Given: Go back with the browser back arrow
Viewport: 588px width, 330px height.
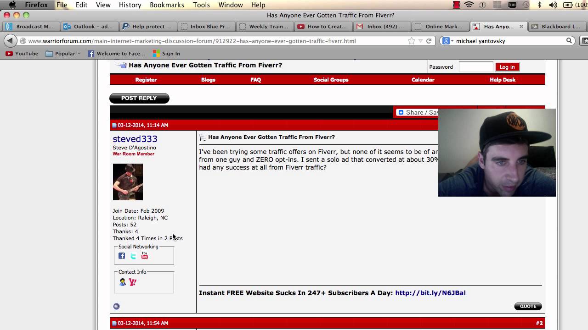Looking at the screenshot, I should point(10,41).
